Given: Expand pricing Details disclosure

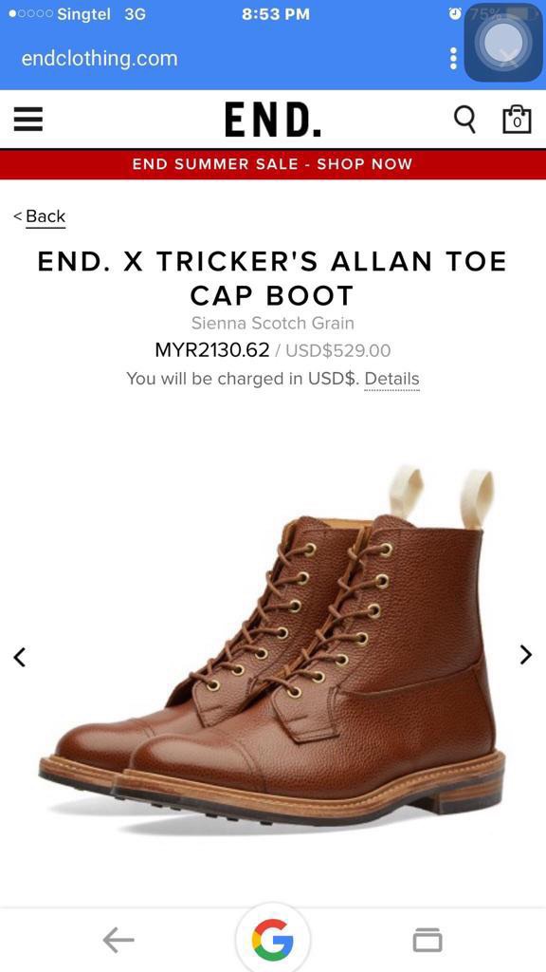Looking at the screenshot, I should tap(391, 379).
